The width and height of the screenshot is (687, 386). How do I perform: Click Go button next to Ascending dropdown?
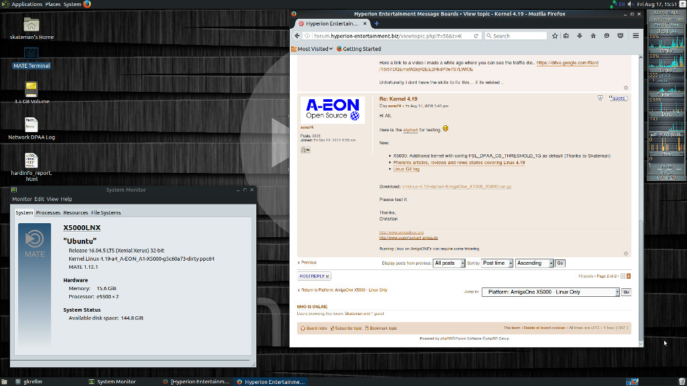[x=560, y=263]
